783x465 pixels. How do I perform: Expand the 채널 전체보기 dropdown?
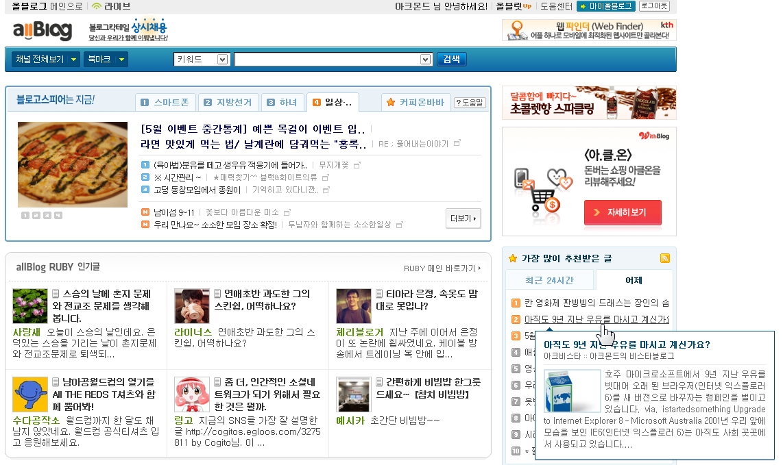[x=45, y=60]
